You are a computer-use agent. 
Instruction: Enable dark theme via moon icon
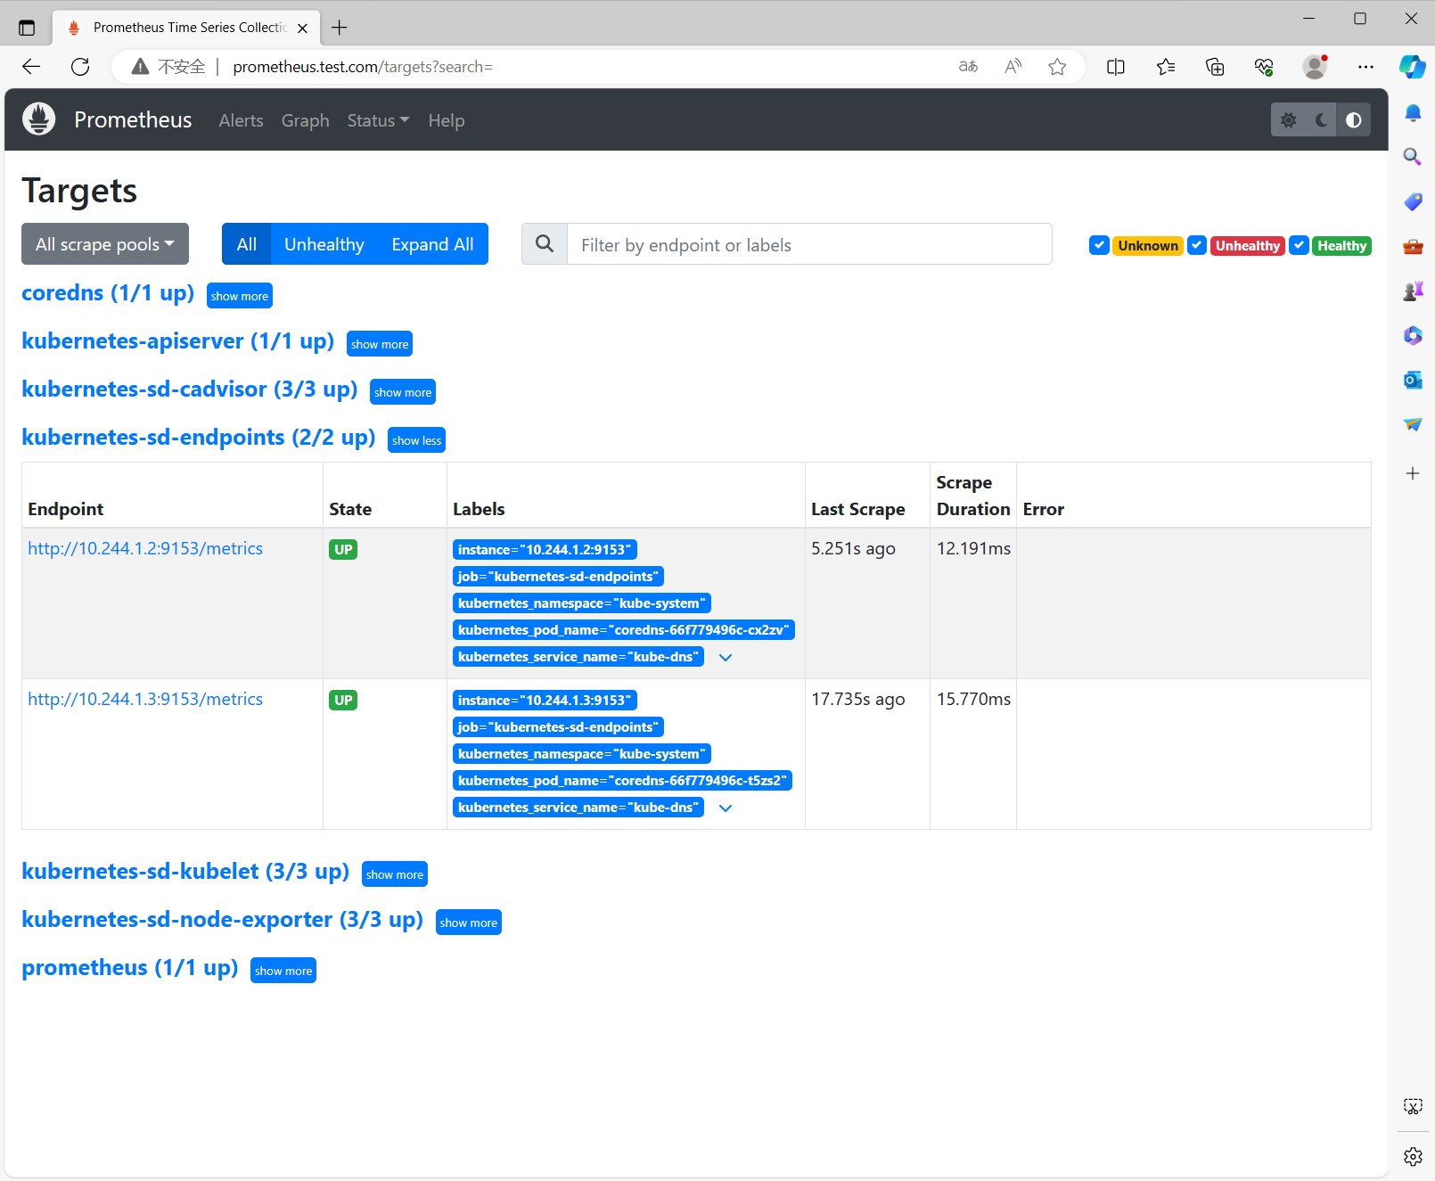1321,119
